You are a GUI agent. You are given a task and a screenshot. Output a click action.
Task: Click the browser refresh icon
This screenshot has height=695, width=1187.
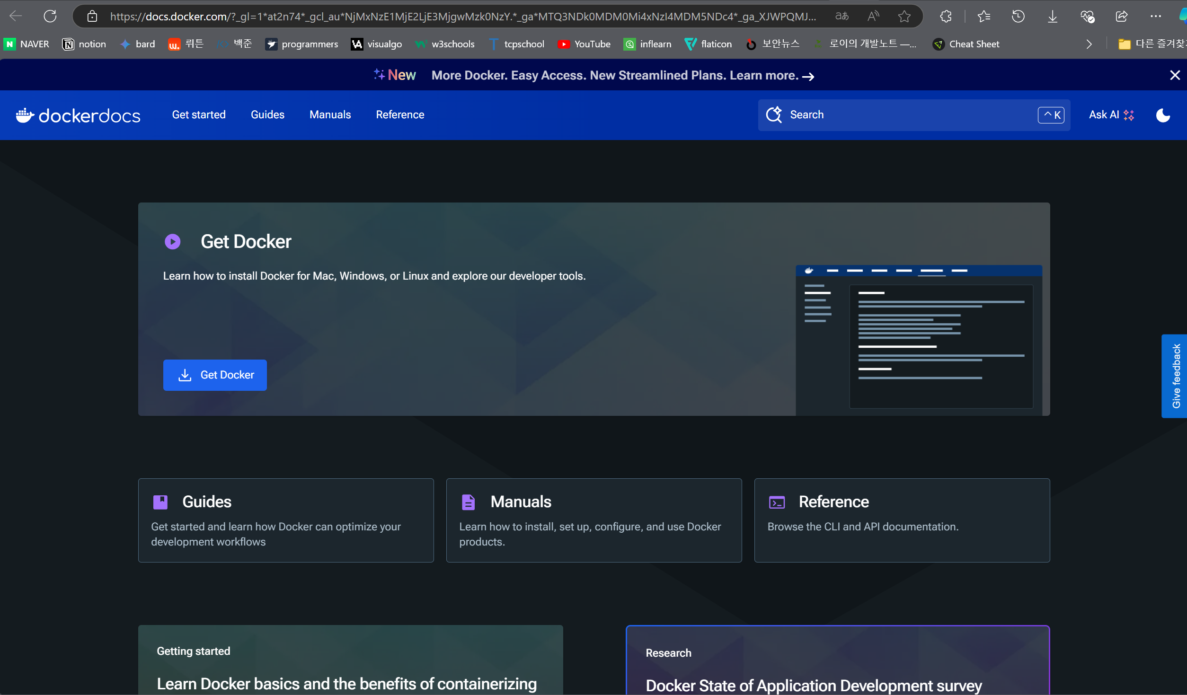(x=50, y=17)
